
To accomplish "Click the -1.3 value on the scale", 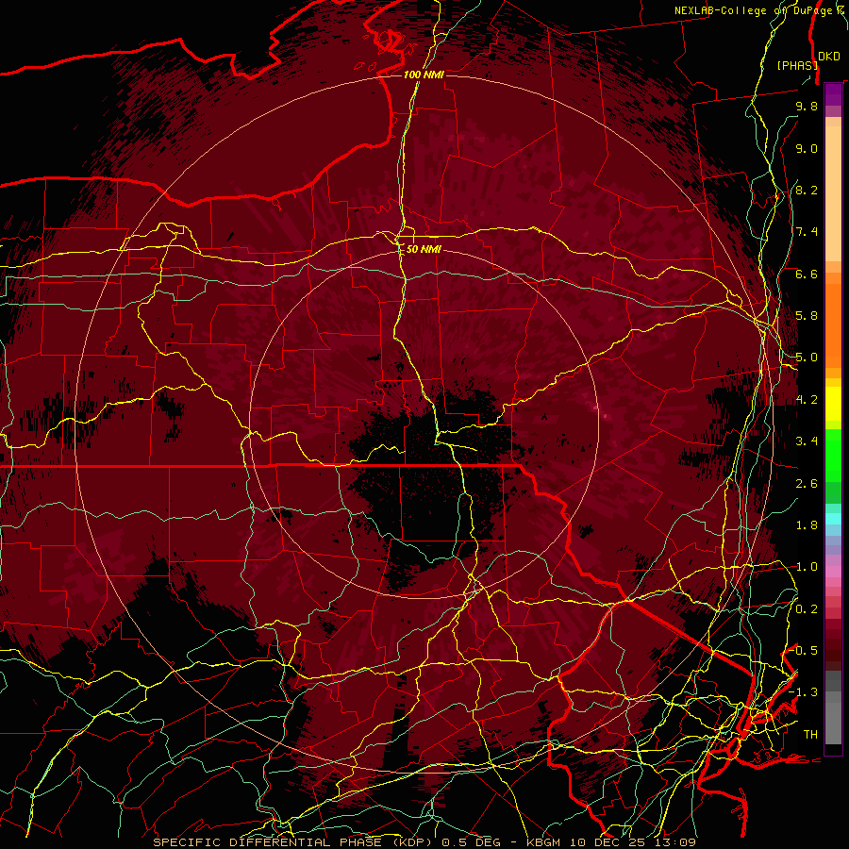I will pos(803,692).
